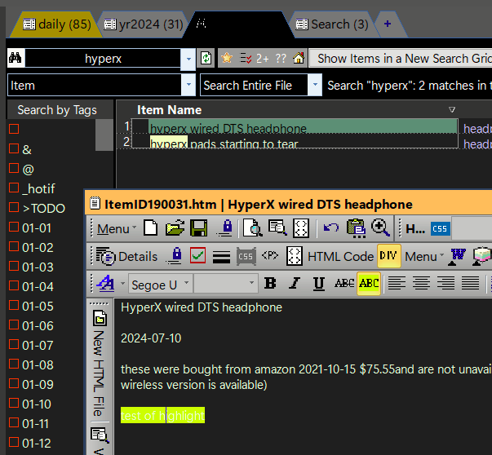This screenshot has width=492, height=455.
Task: Open the hyperx search text dropdown
Action: tap(188, 59)
